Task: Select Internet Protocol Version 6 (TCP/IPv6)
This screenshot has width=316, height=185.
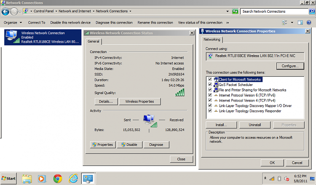Action: 247,95
